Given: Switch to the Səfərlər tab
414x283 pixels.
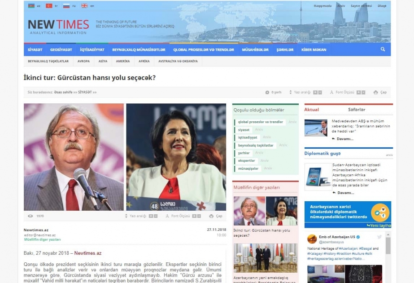Looking at the screenshot, I should click(357, 110).
